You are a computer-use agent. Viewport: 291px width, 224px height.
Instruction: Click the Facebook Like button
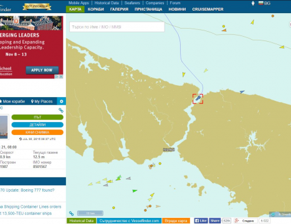click(201, 221)
